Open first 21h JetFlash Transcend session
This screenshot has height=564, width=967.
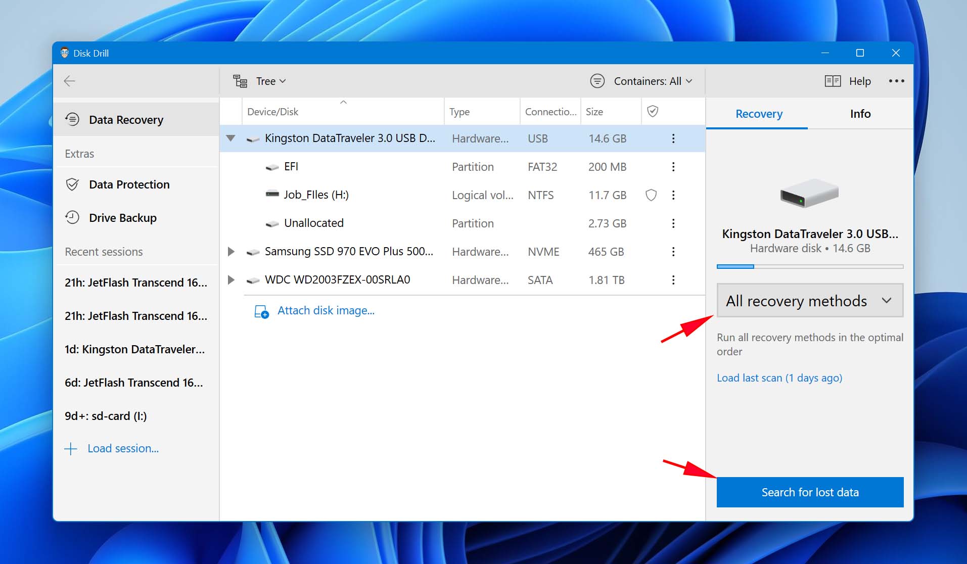(136, 282)
